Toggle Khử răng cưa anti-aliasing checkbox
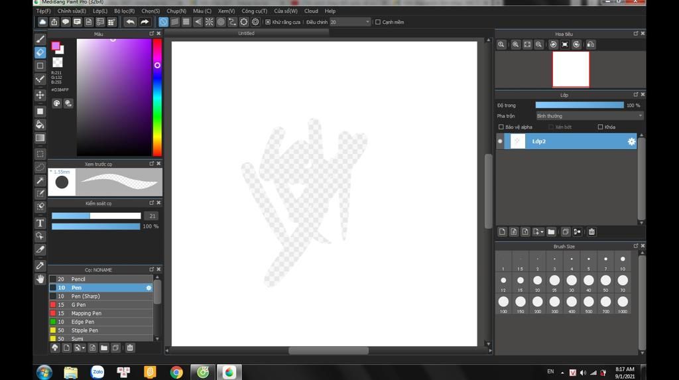679x380 pixels. tap(268, 22)
